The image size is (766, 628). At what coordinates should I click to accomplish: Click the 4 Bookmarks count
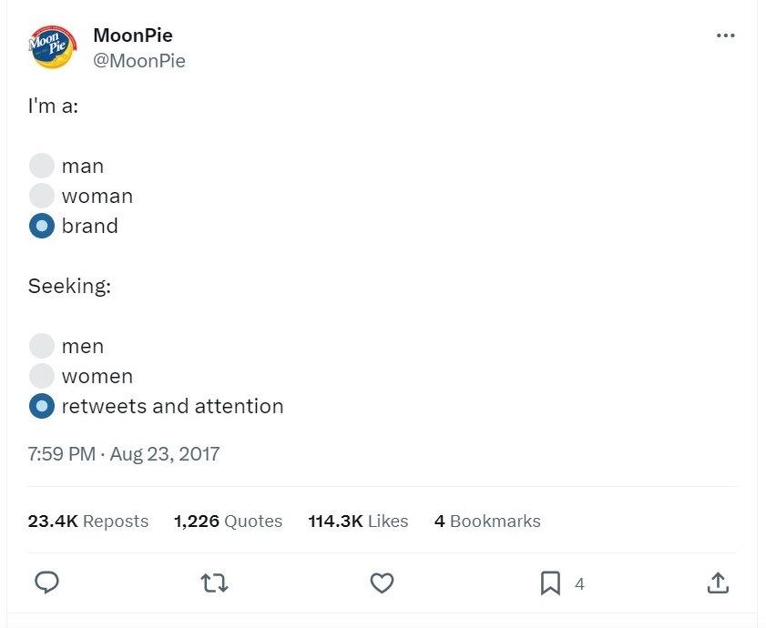(x=487, y=522)
